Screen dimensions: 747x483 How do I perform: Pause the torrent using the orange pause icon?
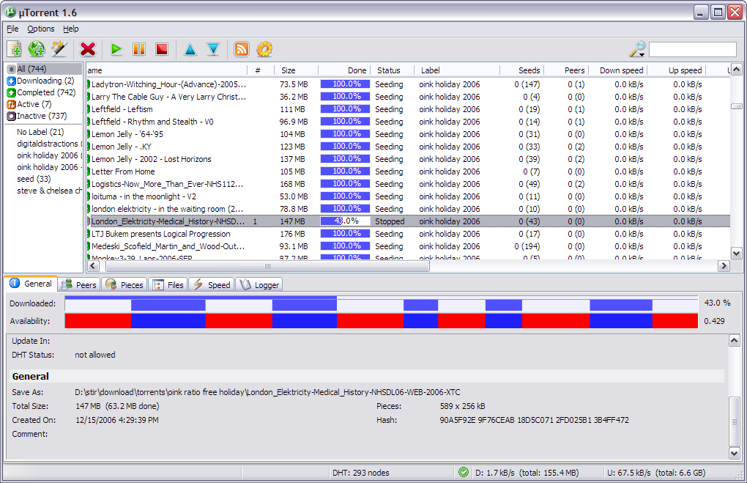[x=138, y=49]
